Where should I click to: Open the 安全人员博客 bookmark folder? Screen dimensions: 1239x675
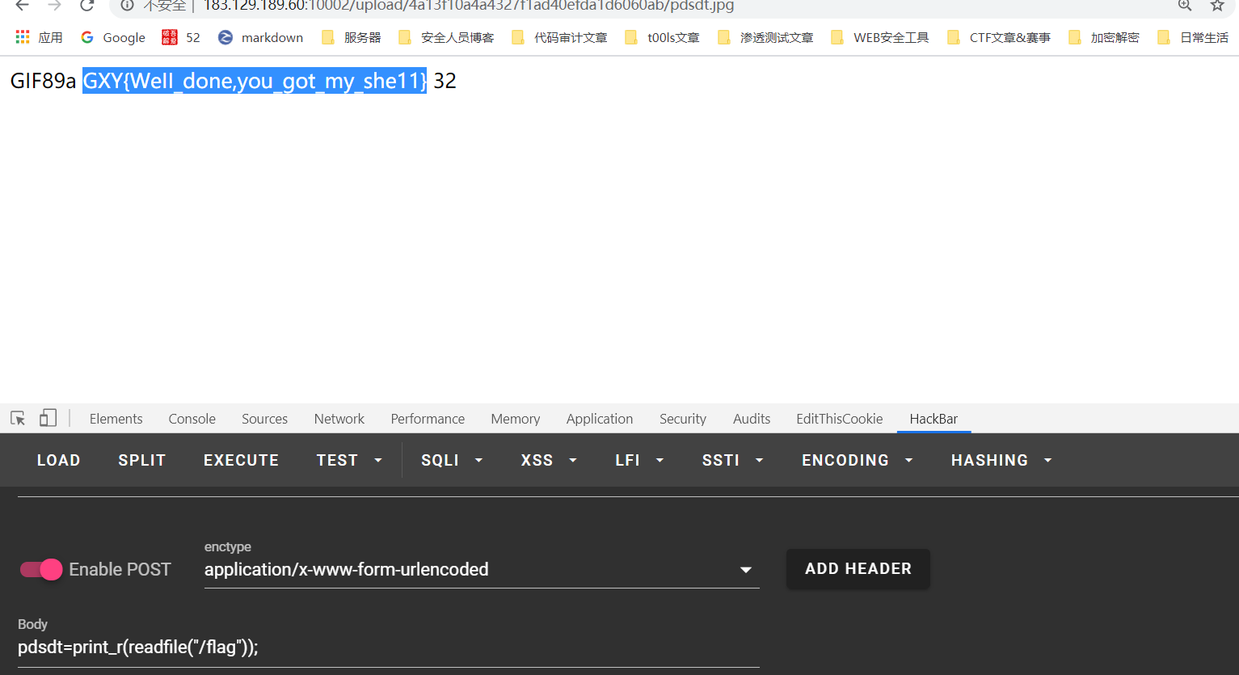[446, 37]
